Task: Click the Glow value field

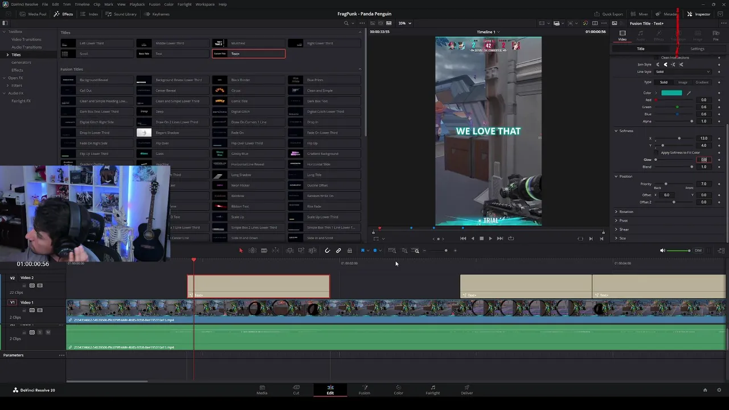Action: (704, 160)
